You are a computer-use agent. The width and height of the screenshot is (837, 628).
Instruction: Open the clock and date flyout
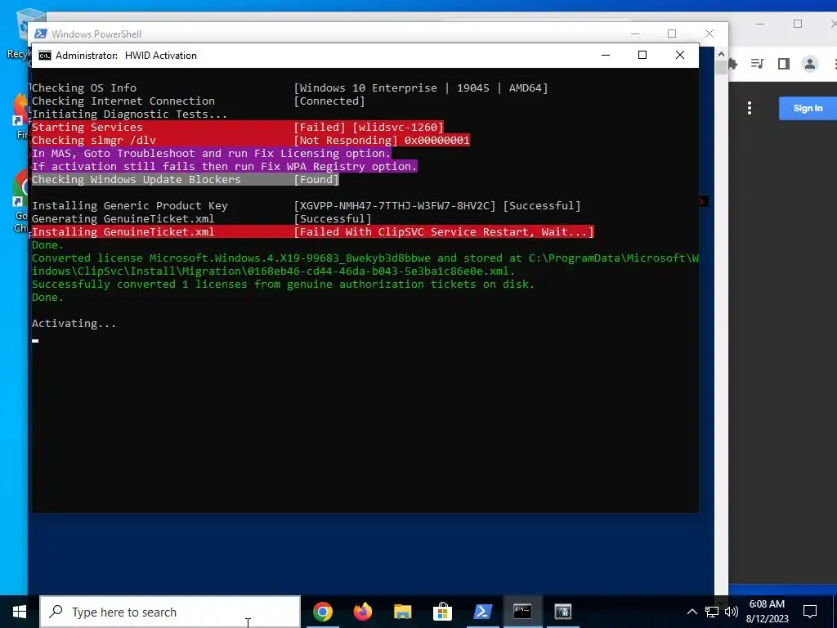point(767,612)
